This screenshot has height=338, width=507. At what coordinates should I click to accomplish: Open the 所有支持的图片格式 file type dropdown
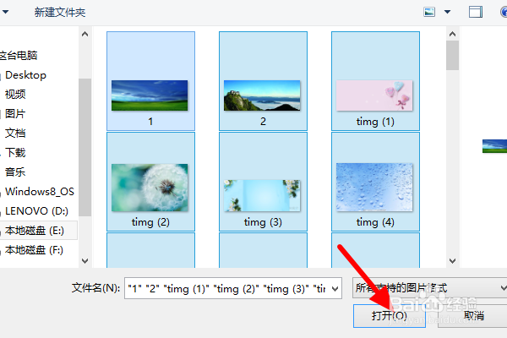pyautogui.click(x=430, y=287)
